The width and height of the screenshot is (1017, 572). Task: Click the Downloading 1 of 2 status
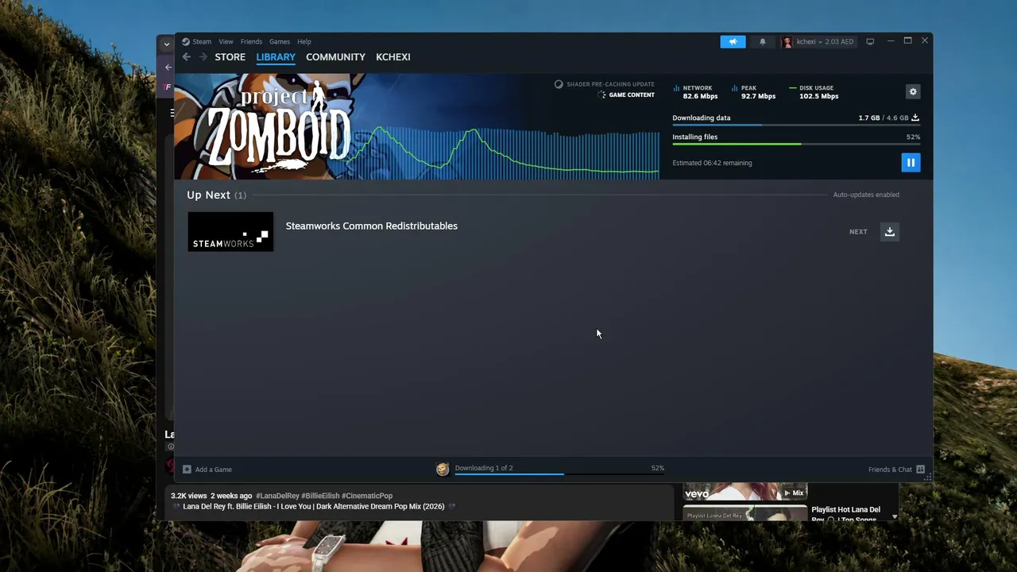[484, 468]
